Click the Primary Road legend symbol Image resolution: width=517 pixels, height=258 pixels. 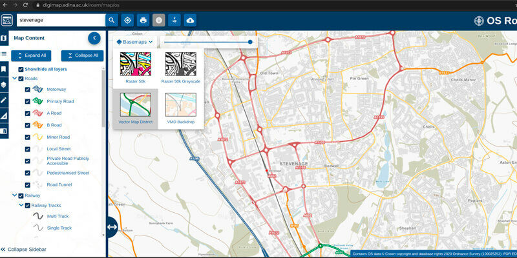coord(38,101)
